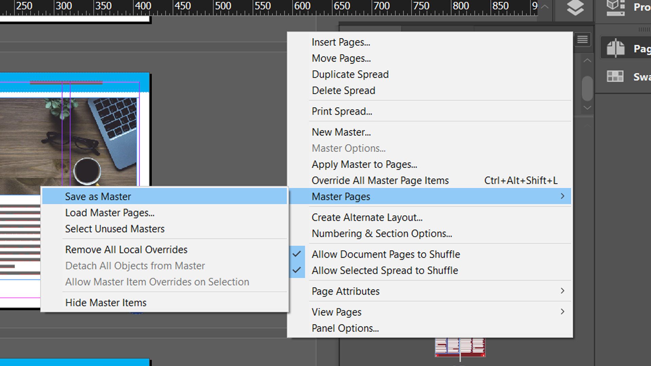Screen dimensions: 651x366
Task: Select Save as Master
Action: pos(98,196)
